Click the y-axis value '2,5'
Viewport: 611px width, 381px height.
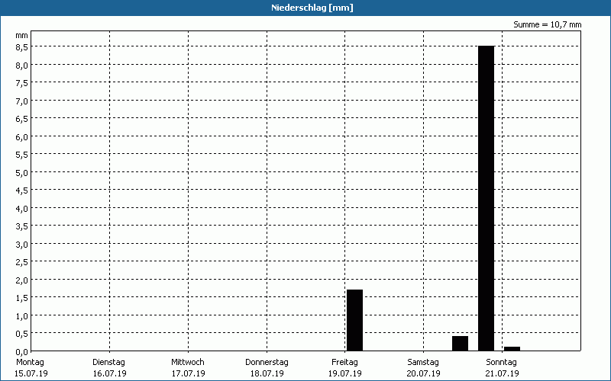tap(22, 262)
